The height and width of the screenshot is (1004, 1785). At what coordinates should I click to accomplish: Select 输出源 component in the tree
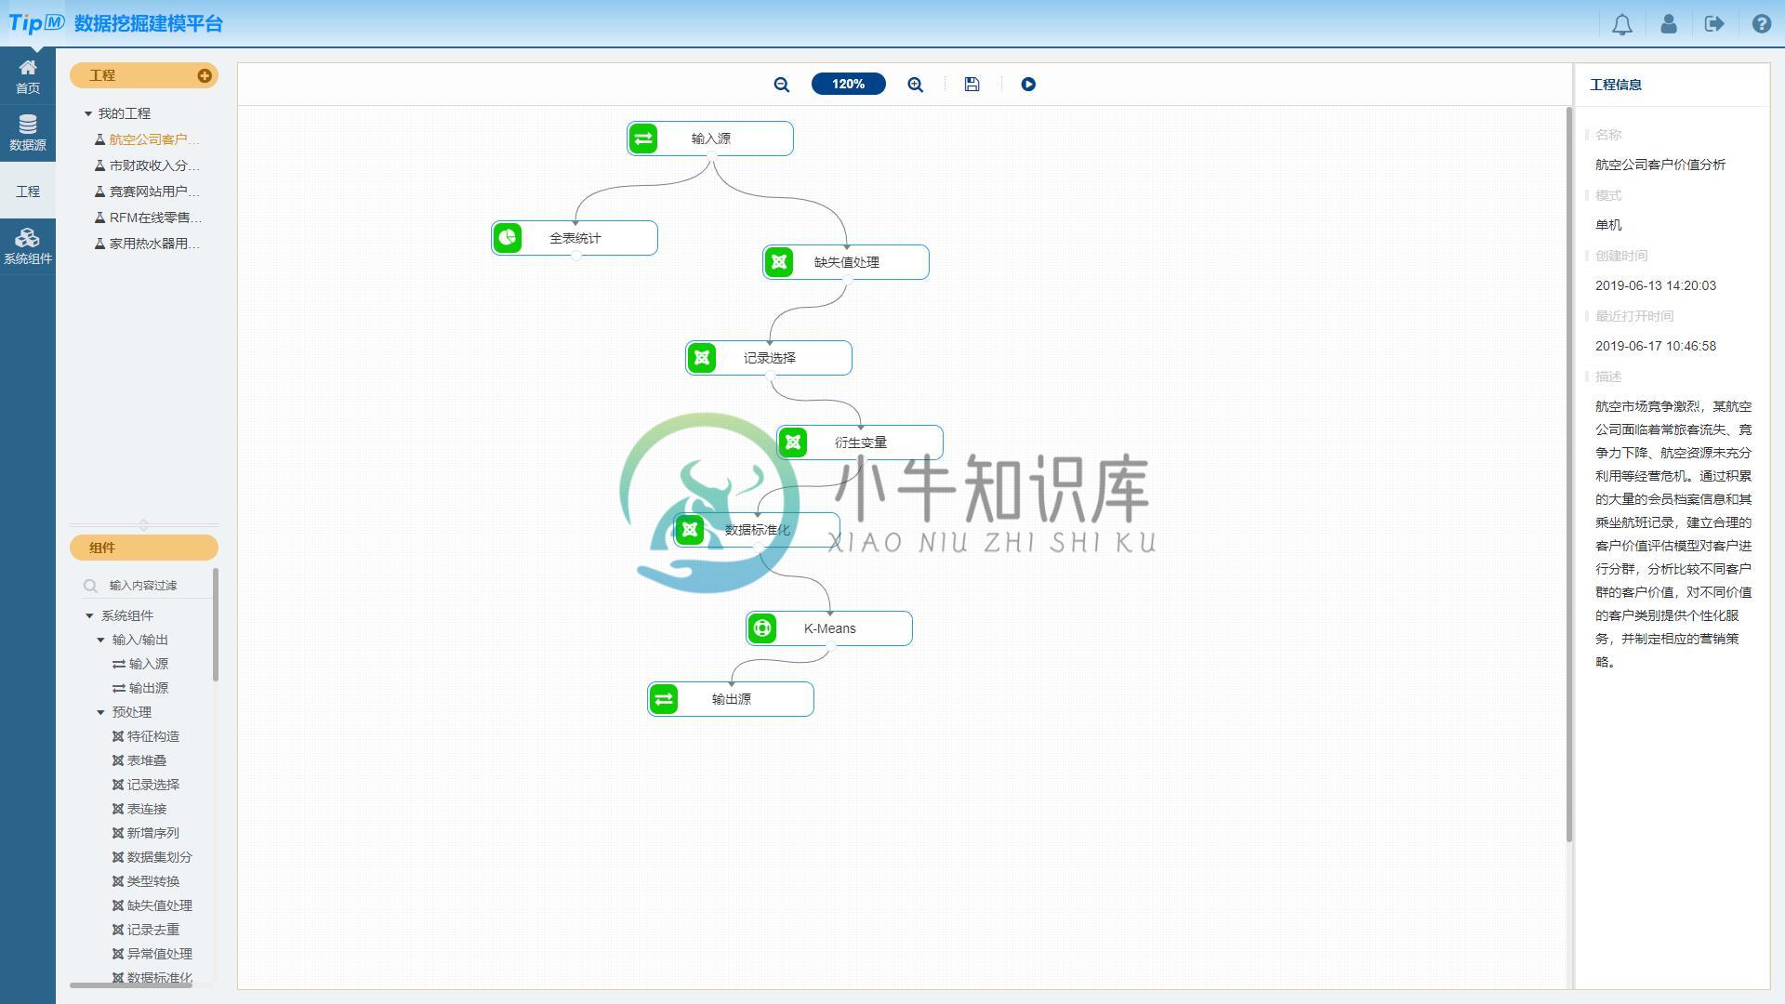[x=140, y=688]
